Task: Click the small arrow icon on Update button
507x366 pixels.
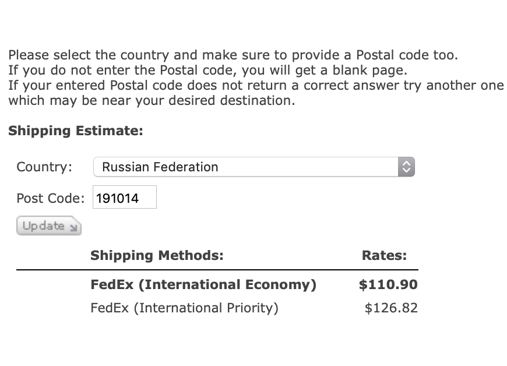Action: [x=73, y=227]
